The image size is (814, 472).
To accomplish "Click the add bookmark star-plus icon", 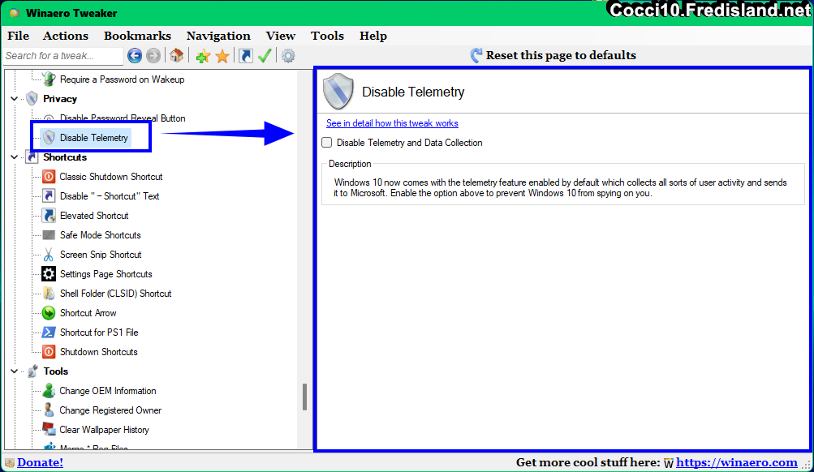I will coord(203,56).
